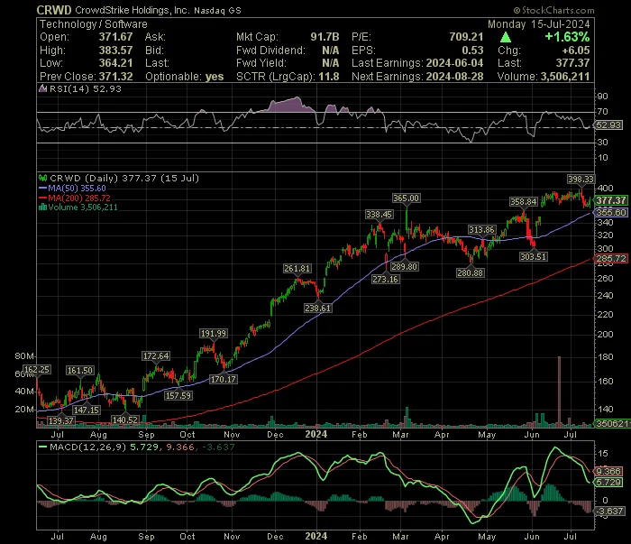
Task: Click the MA(50) blue legend line
Action: click(x=42, y=188)
